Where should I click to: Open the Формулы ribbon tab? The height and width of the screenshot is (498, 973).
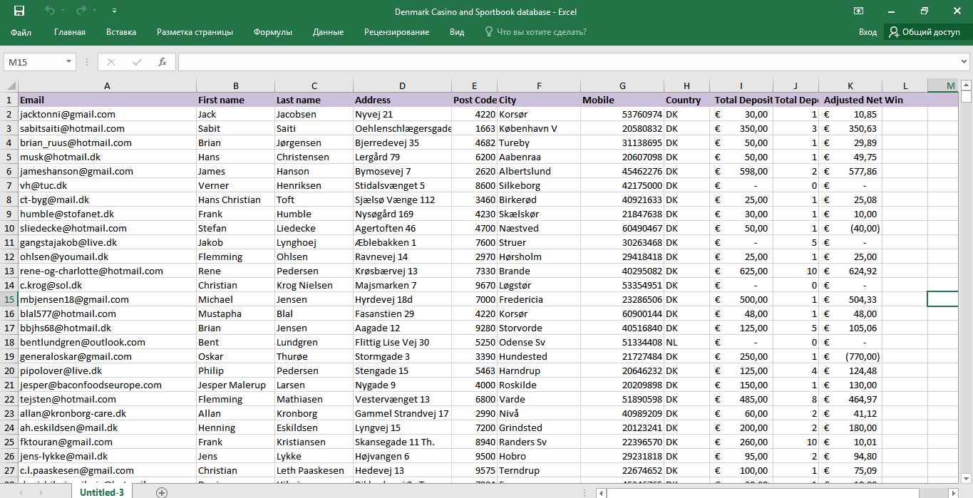point(272,32)
